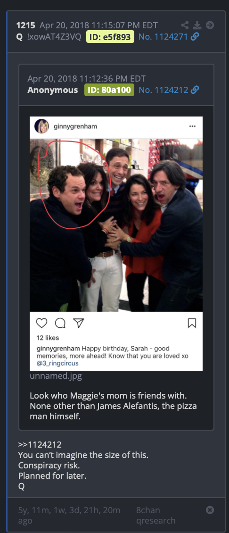The height and width of the screenshot is (533, 229).
Task: Click the comment bubble icon
Action: click(60, 323)
